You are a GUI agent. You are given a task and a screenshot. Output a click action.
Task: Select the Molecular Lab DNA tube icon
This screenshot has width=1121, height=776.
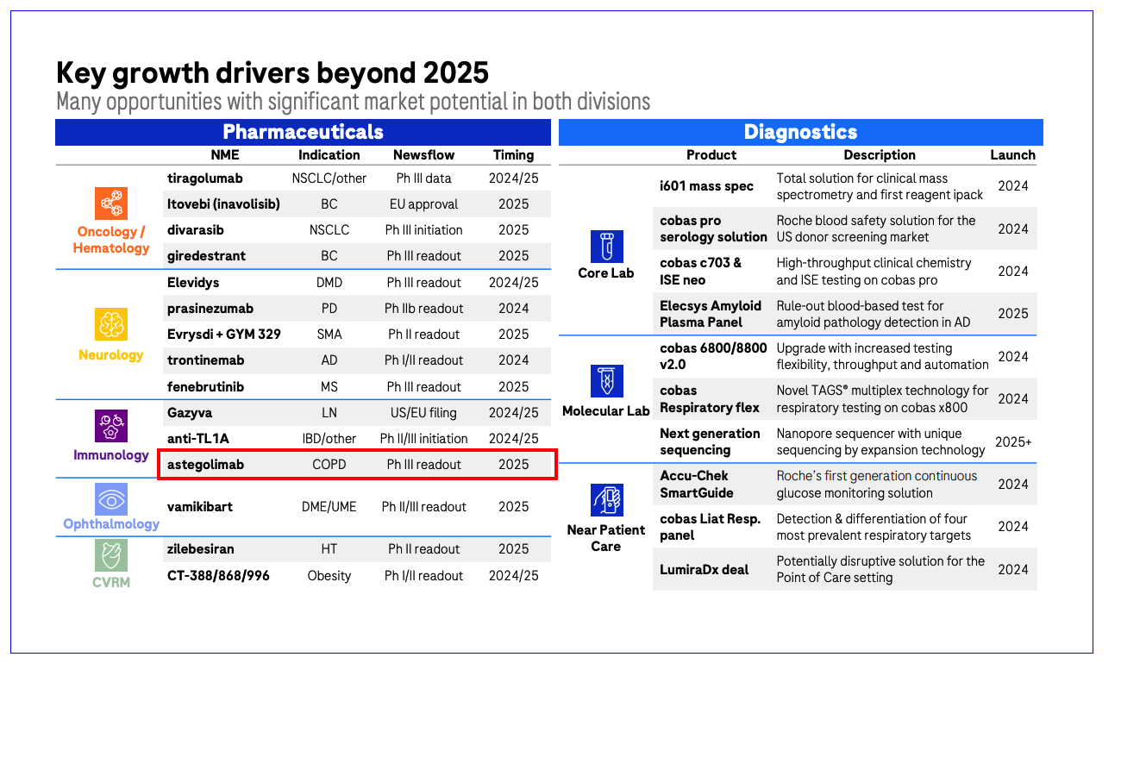coord(605,381)
